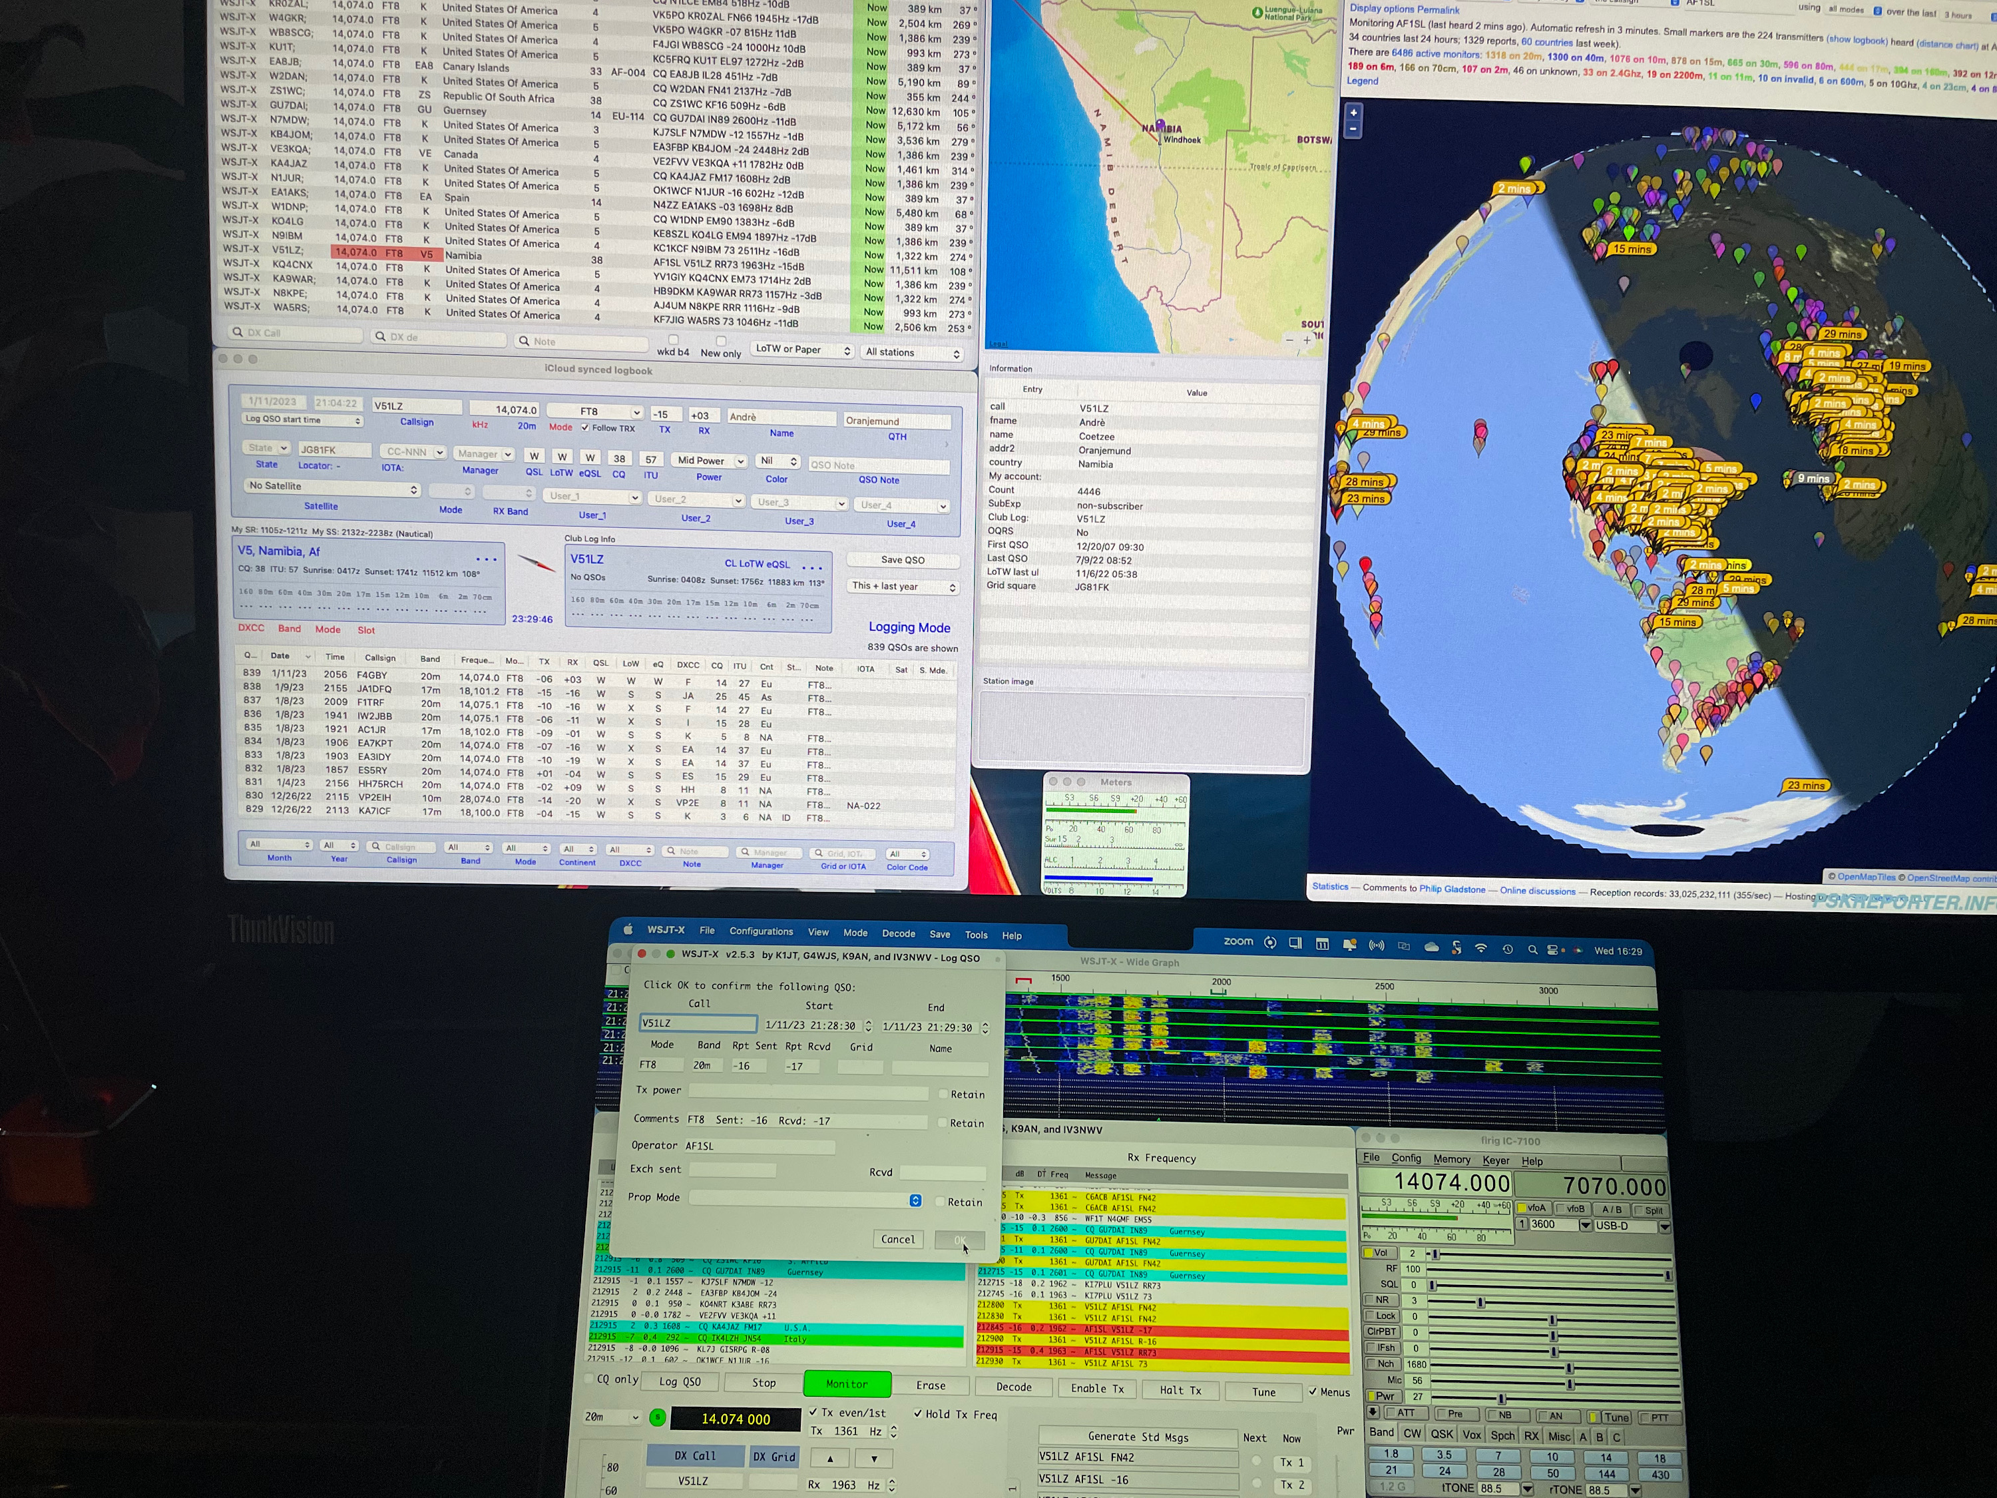This screenshot has width=1997, height=1498.
Task: Click the Wi-Fi icon in the menu bar
Action: click(1480, 948)
